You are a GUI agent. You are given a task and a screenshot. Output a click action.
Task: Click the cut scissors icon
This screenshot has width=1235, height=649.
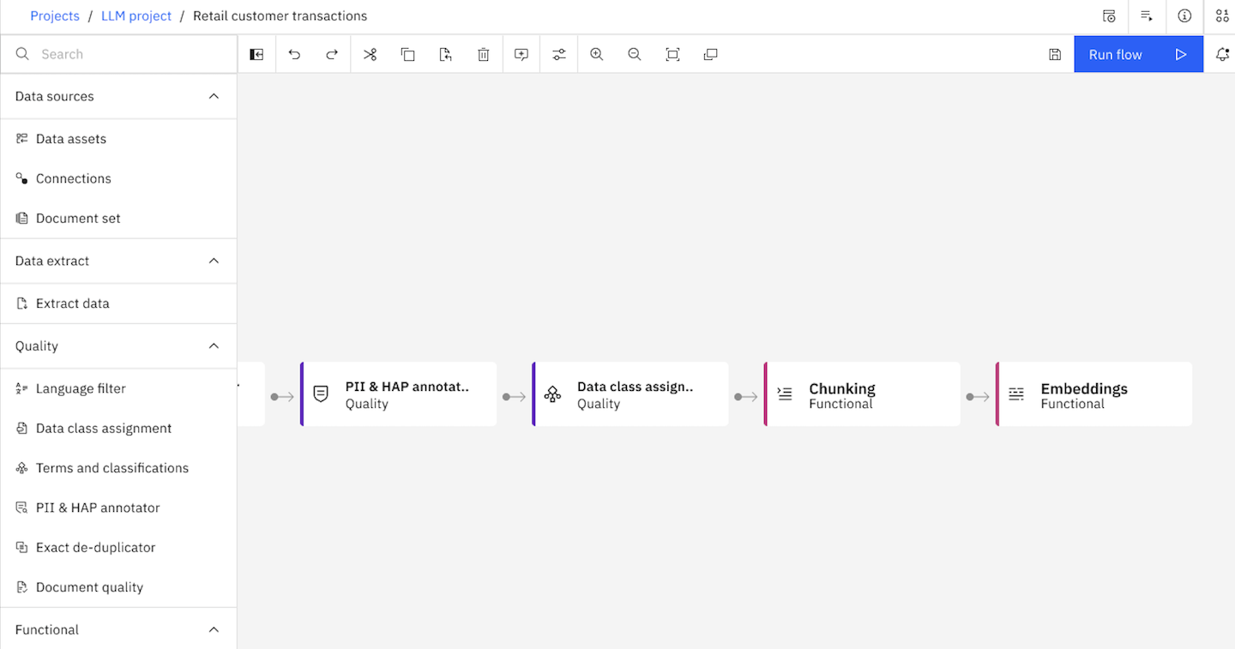[x=370, y=54]
